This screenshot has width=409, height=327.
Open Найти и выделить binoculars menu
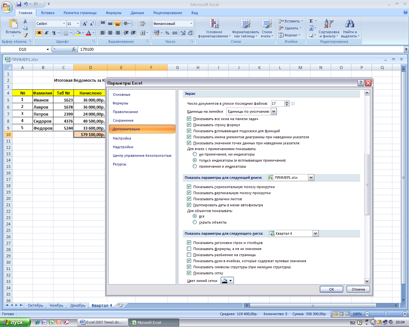tap(350, 28)
